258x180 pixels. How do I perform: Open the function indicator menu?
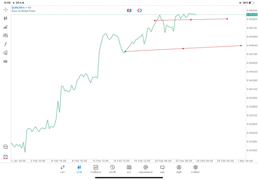tap(5, 44)
